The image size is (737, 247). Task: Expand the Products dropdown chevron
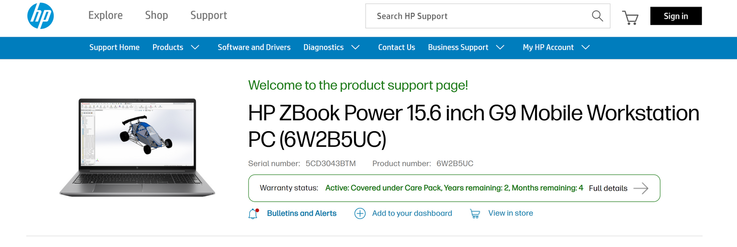tap(195, 47)
